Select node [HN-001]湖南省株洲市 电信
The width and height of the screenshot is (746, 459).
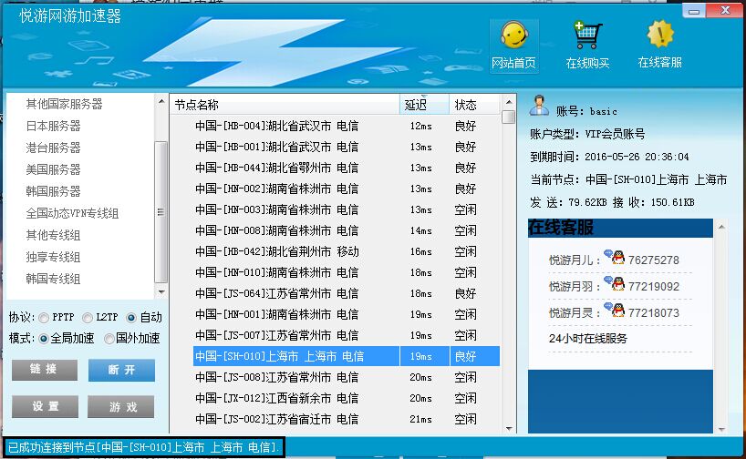(x=277, y=314)
